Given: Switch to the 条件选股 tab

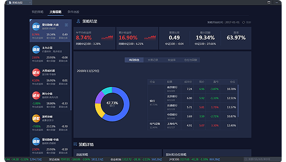Looking at the screenshot, I should click(73, 12).
